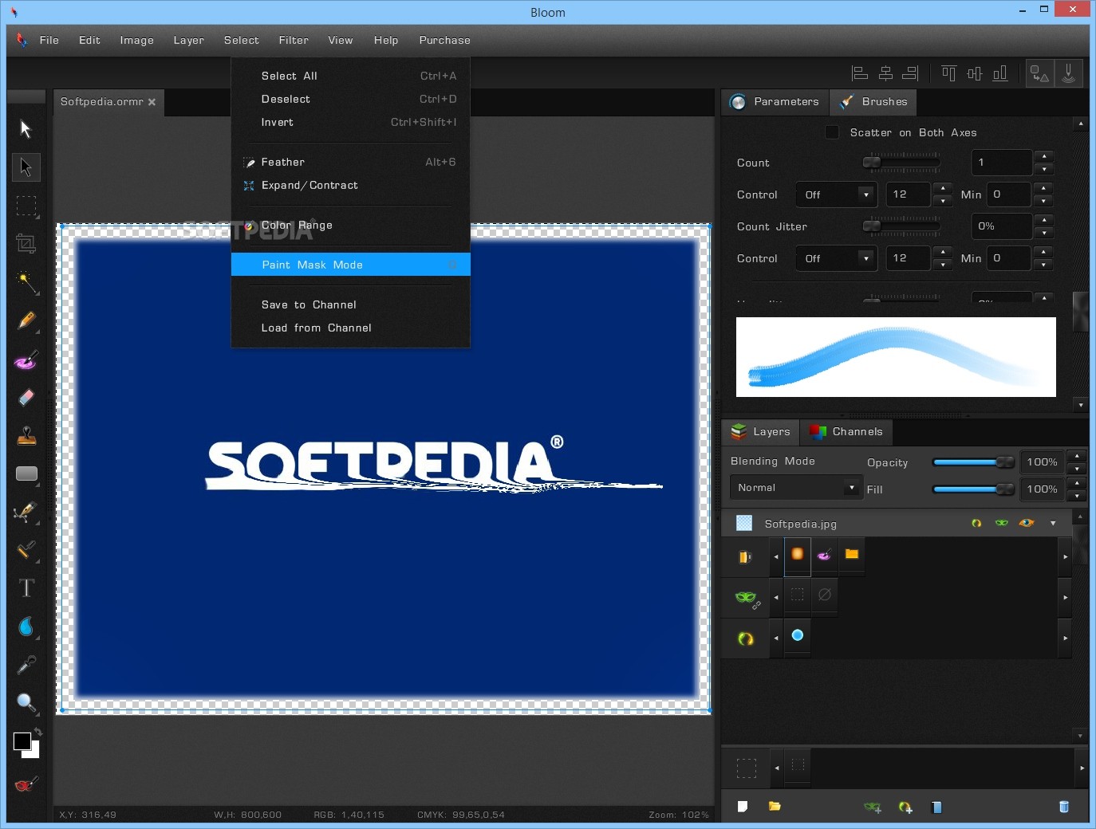Select the rectangular Marquee tool
1096x829 pixels.
click(x=26, y=206)
